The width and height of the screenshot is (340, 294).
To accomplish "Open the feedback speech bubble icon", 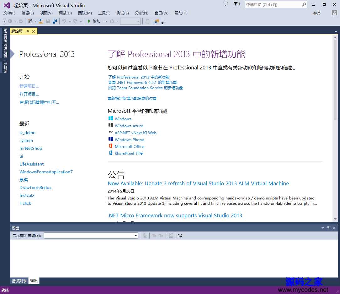I will (226, 4).
